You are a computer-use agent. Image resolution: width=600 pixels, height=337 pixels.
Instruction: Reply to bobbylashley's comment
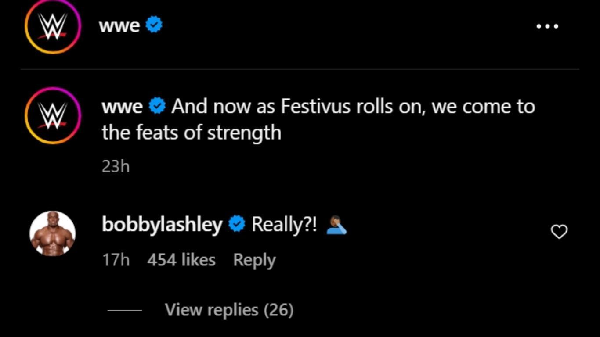254,260
